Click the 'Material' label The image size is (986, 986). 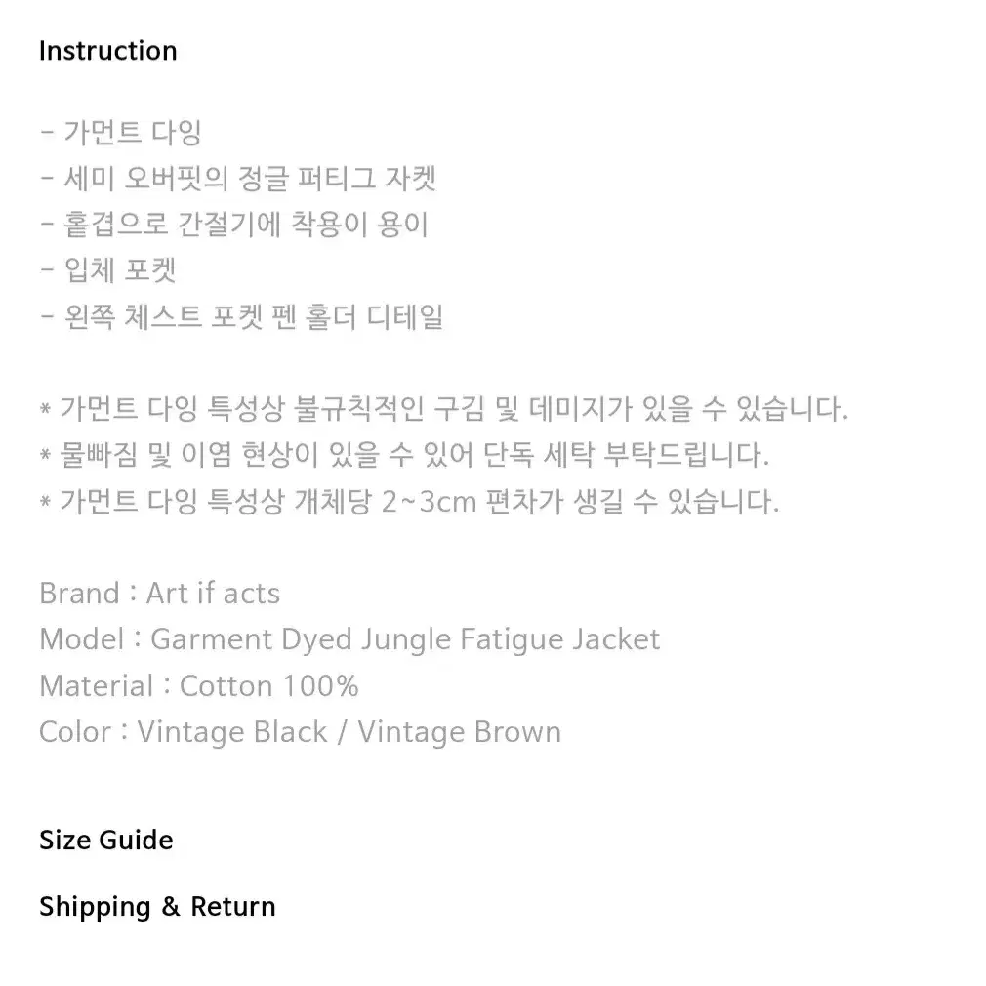pos(97,686)
